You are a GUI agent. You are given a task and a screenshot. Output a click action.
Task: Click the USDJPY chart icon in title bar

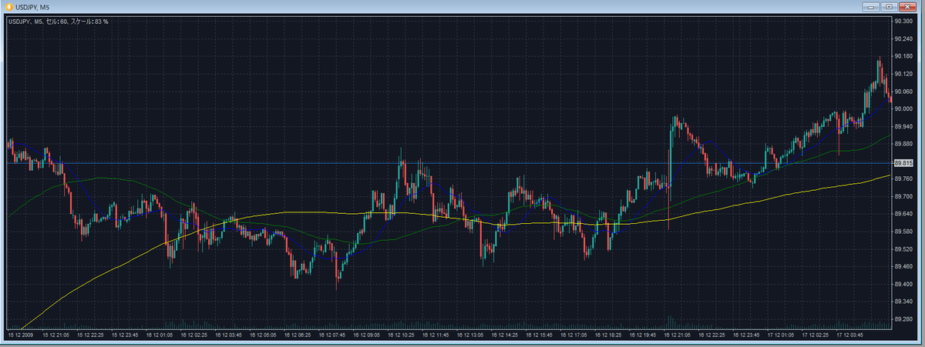point(8,6)
